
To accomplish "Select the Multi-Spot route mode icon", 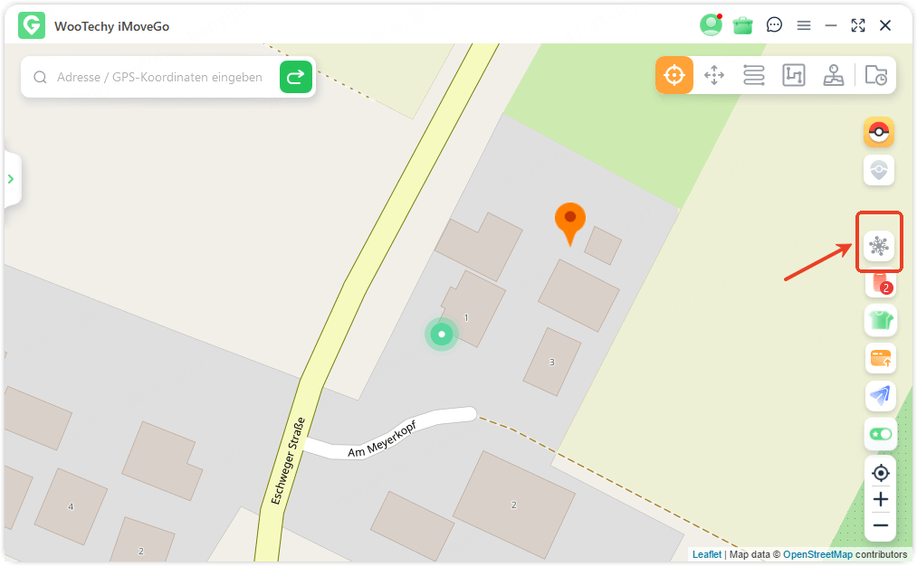I will coord(794,75).
